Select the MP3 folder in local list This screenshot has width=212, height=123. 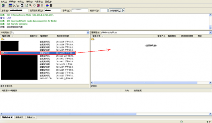tap(38, 53)
